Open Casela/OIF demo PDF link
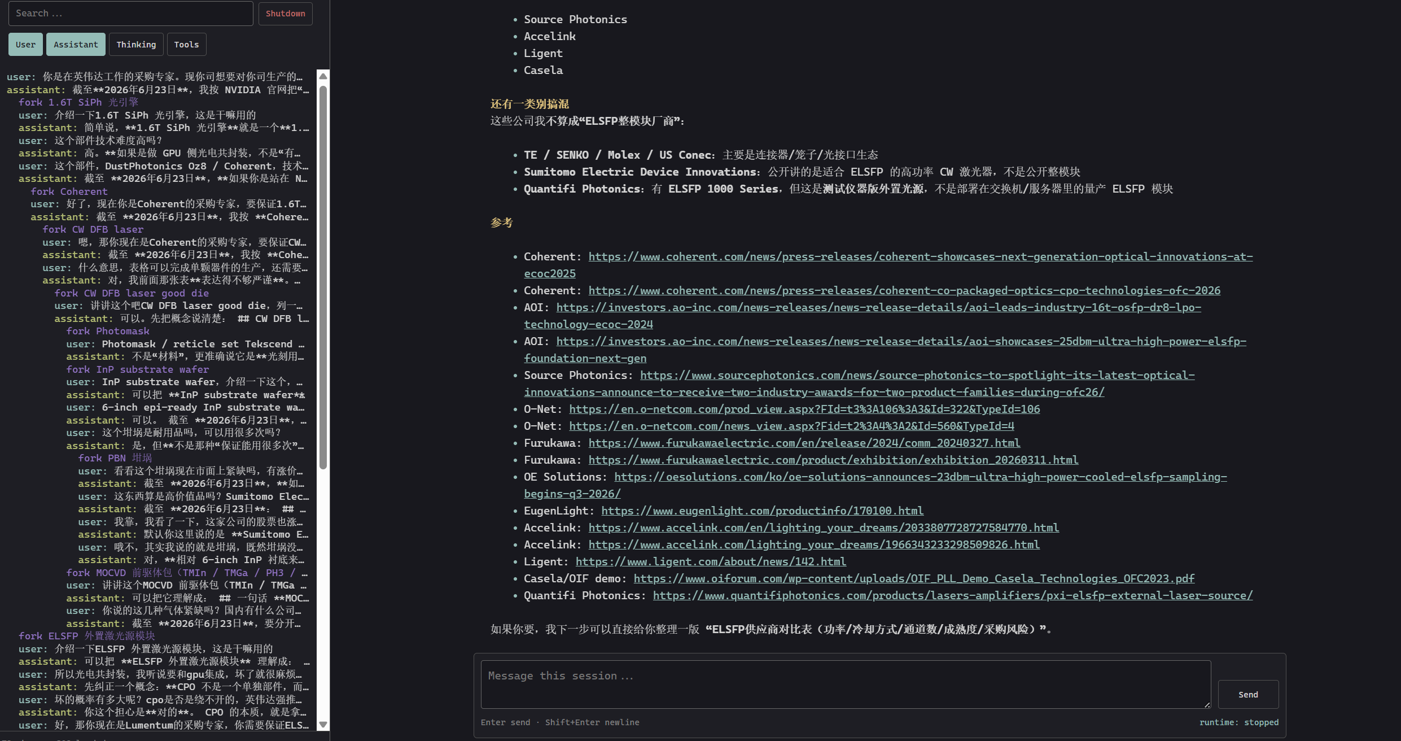1401x741 pixels. (914, 578)
